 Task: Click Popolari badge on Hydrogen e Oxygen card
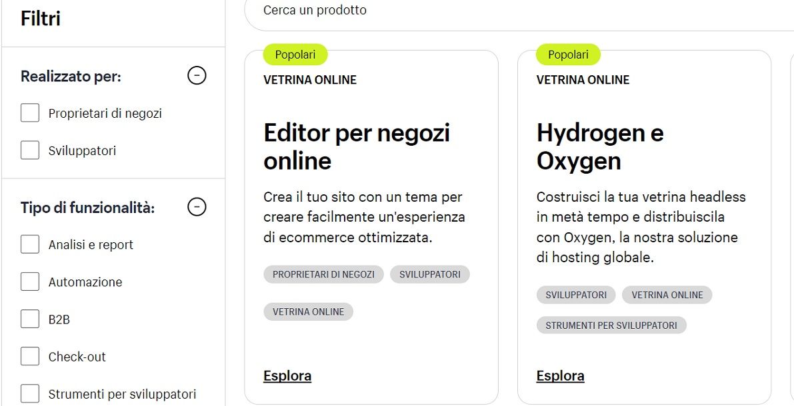coord(568,55)
